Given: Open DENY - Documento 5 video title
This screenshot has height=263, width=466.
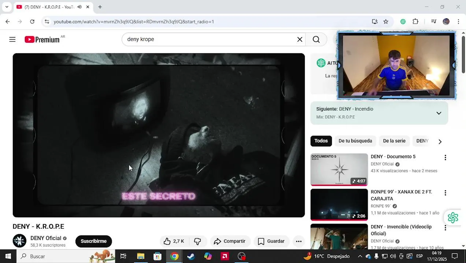Looking at the screenshot, I should tap(393, 157).
